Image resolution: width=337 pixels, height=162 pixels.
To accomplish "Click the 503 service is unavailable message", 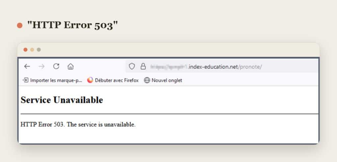I will (78, 125).
